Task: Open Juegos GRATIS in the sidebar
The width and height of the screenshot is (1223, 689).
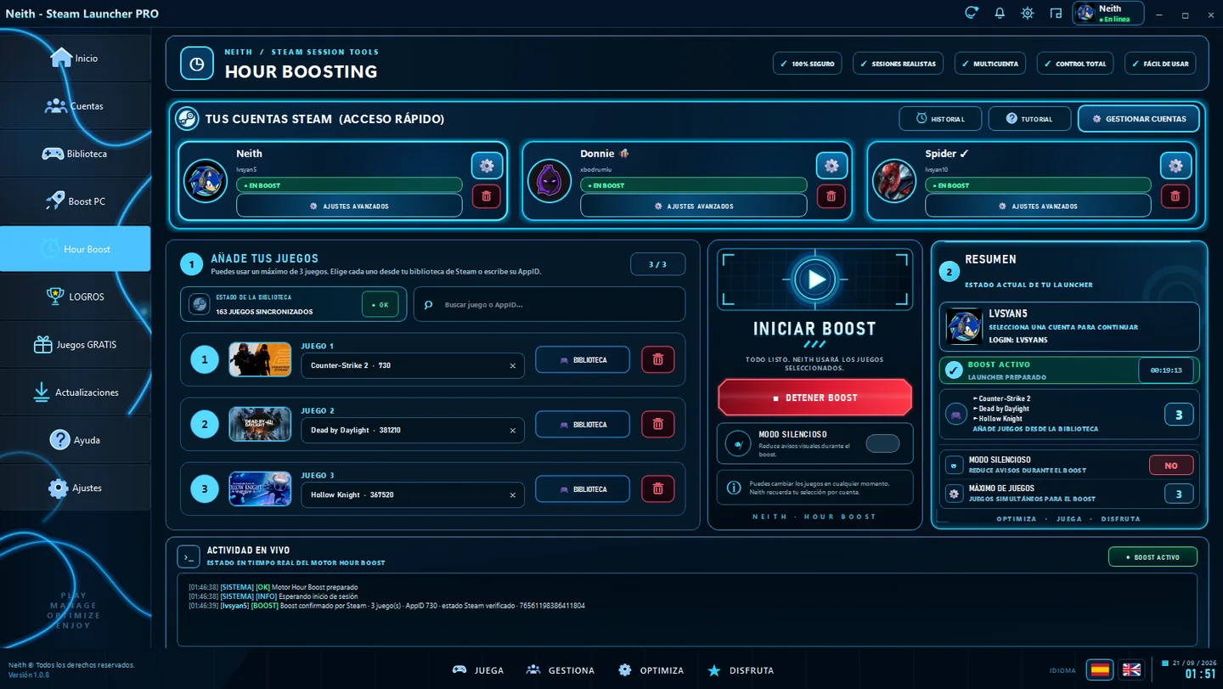Action: click(x=75, y=344)
